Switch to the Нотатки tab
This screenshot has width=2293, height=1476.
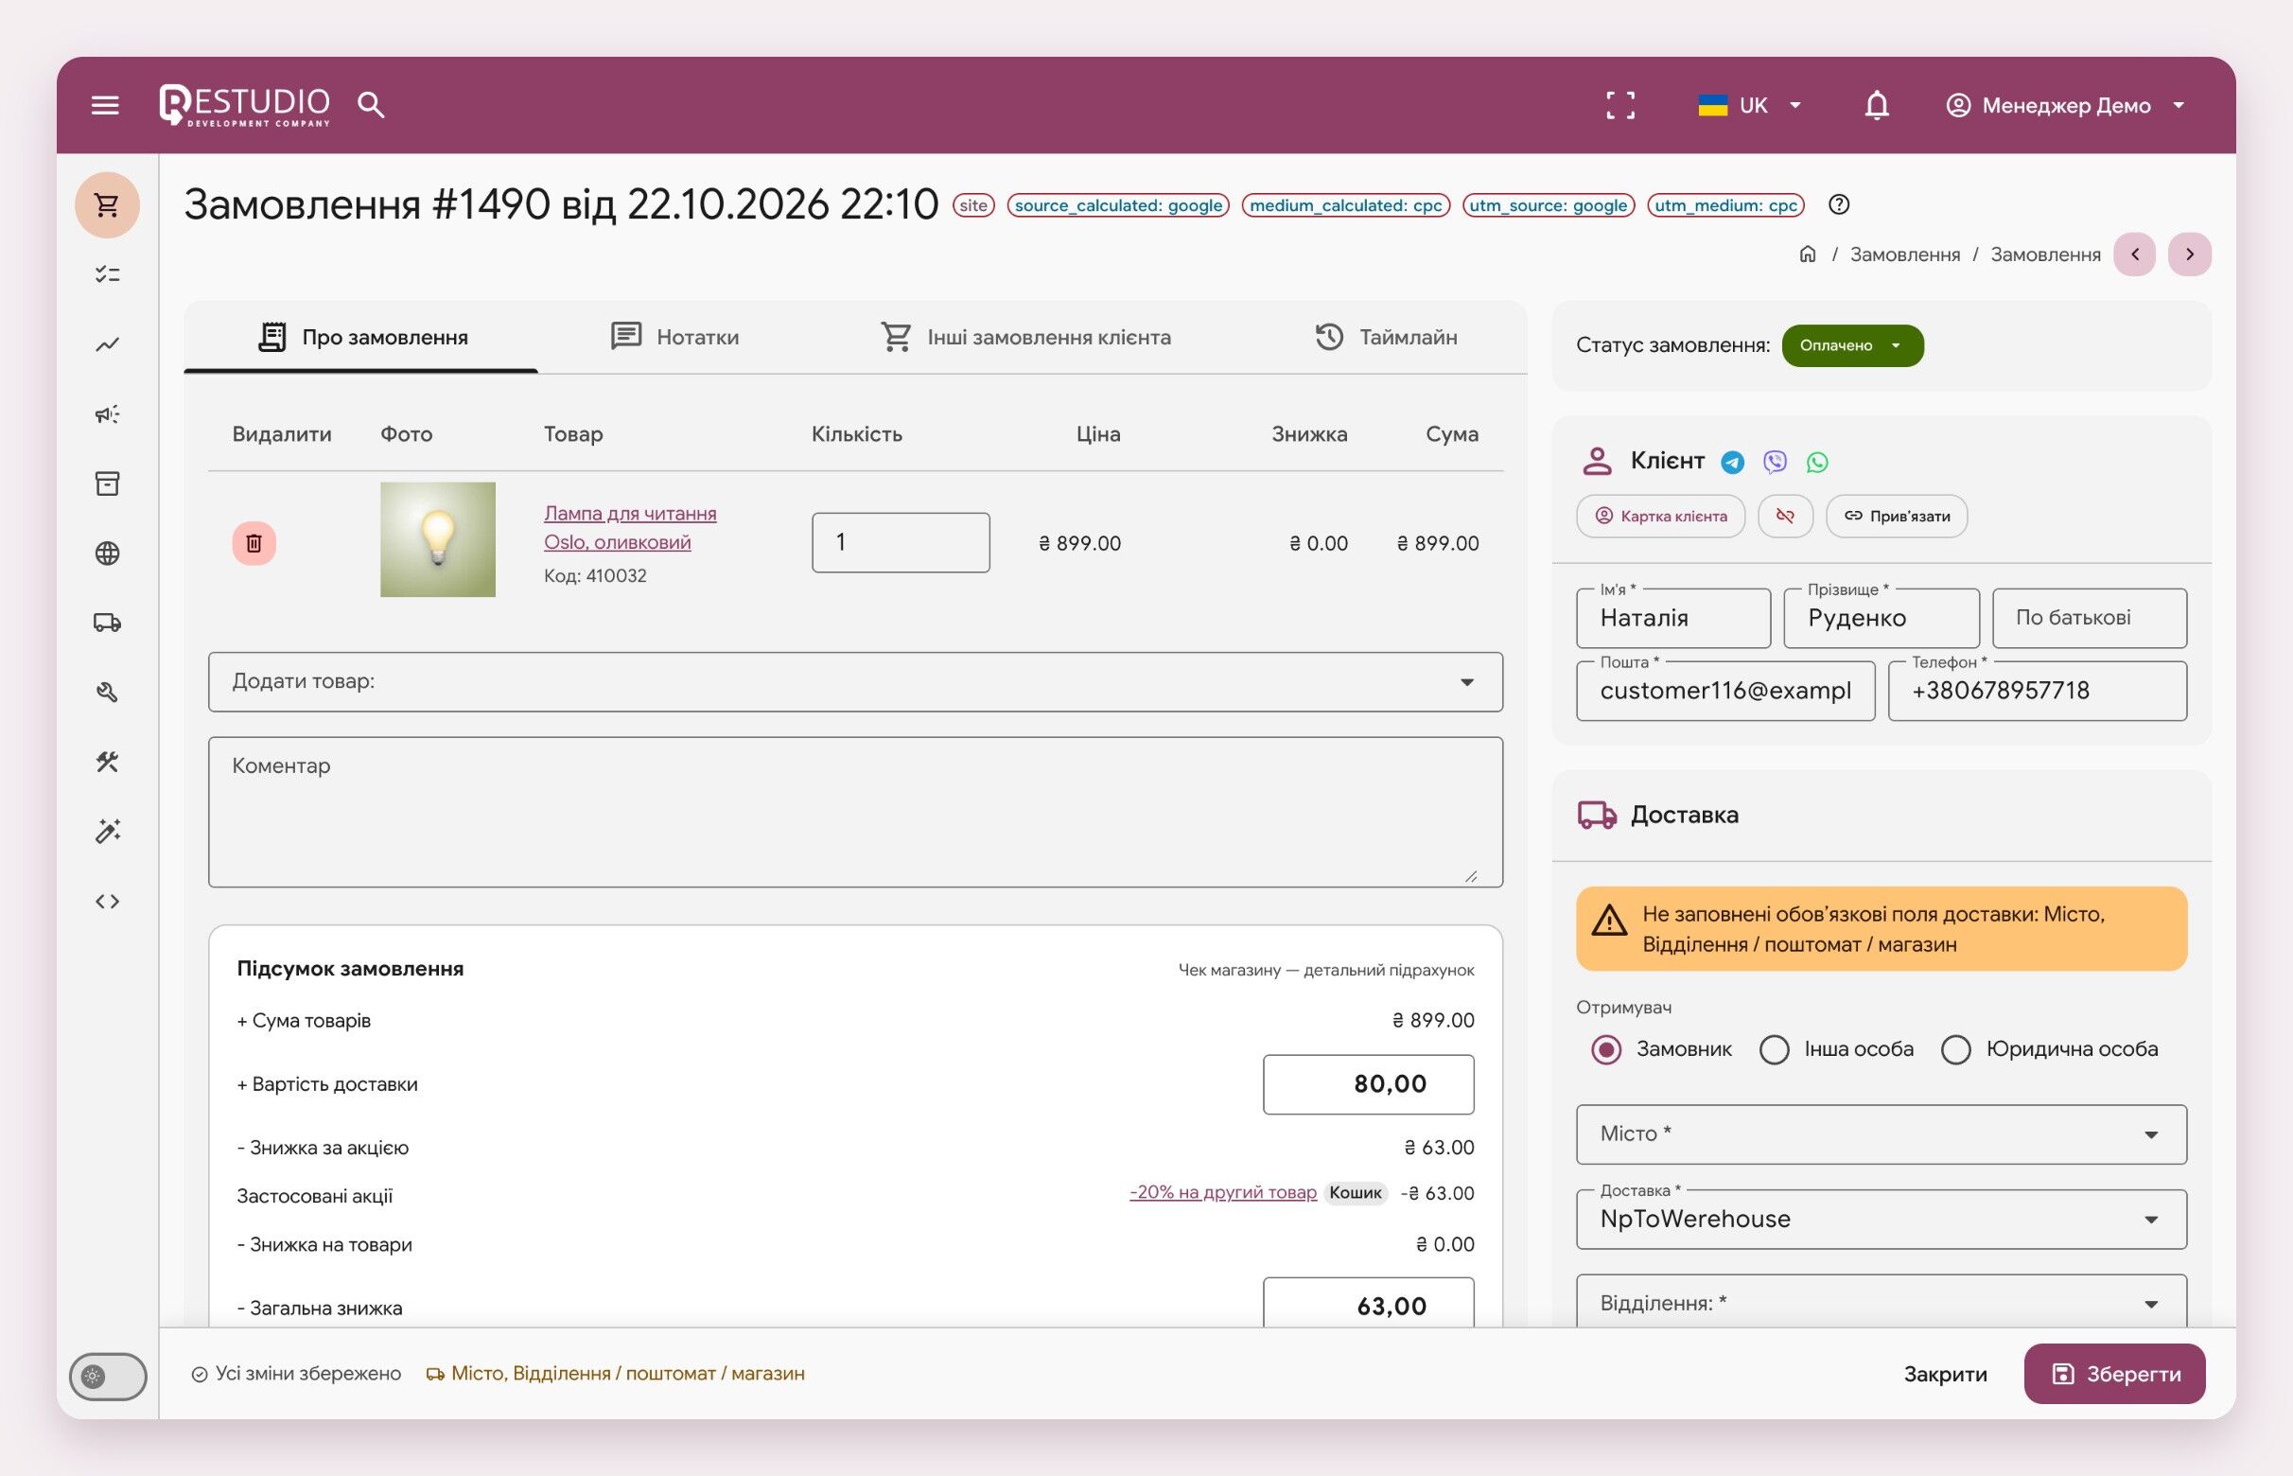tap(674, 338)
